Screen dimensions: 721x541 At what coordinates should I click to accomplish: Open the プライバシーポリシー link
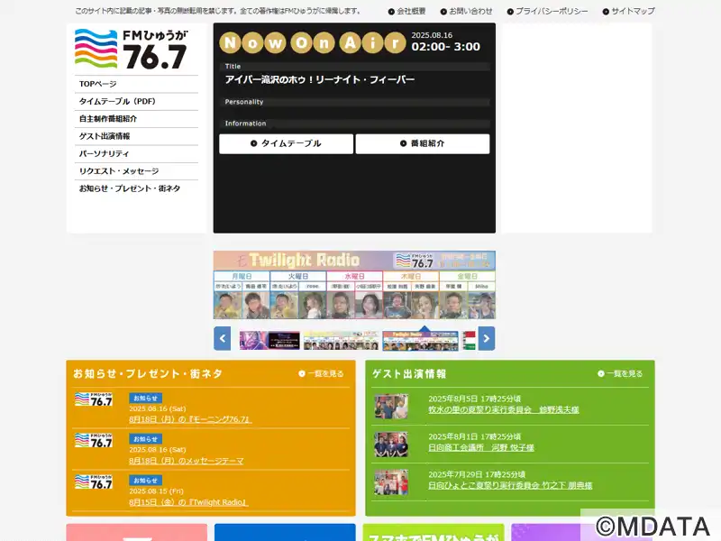click(552, 11)
